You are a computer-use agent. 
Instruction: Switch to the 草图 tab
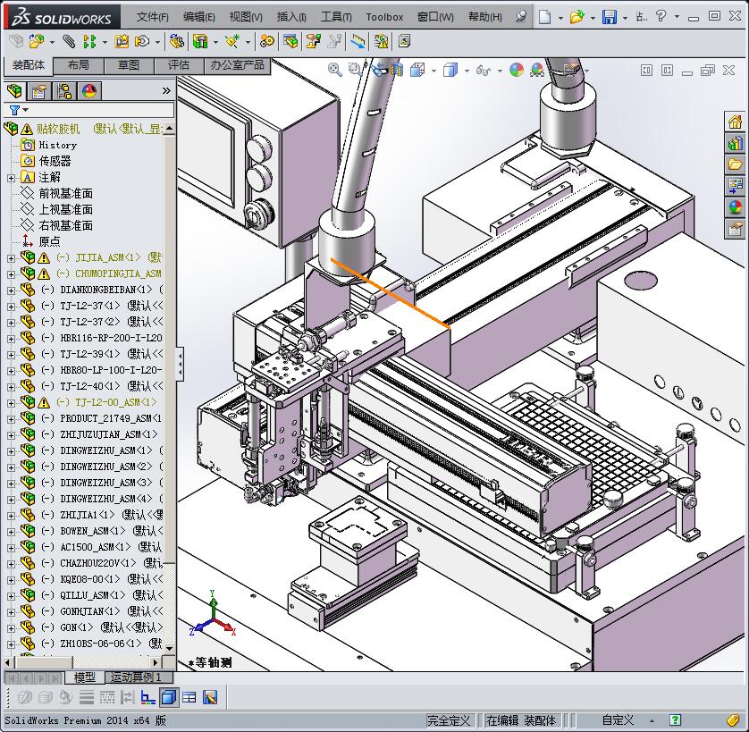click(129, 65)
